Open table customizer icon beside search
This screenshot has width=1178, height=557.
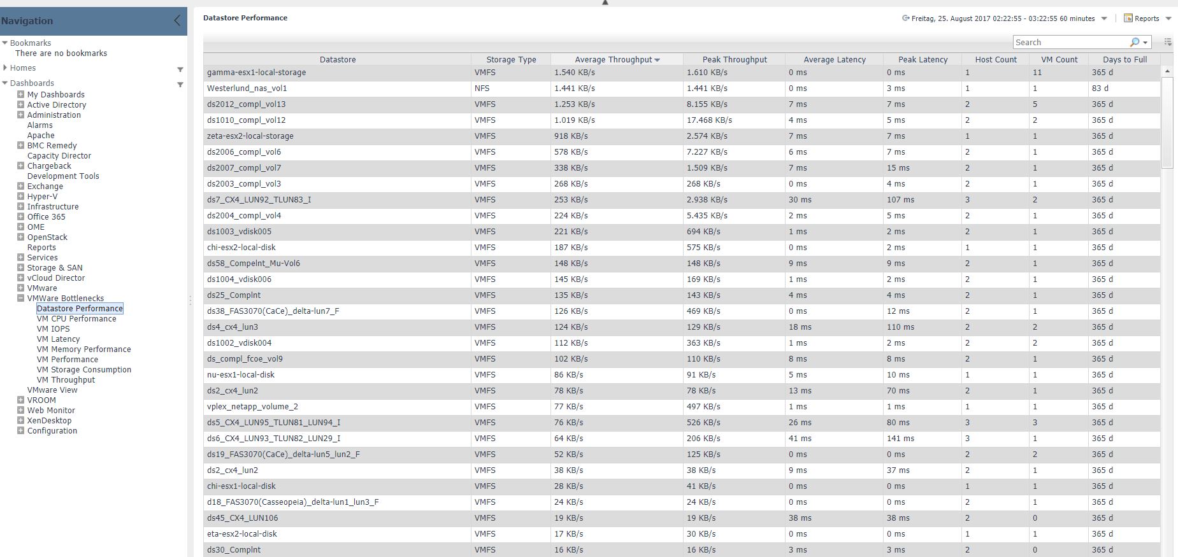coord(1168,42)
